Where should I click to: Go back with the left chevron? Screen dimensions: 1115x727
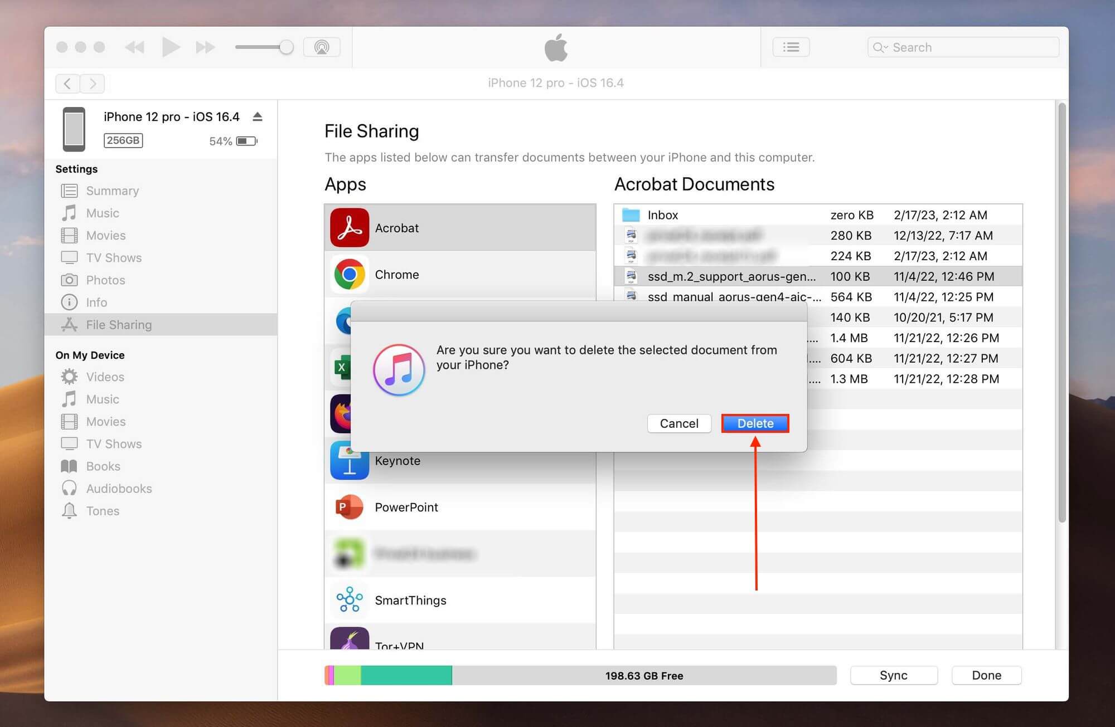(x=67, y=84)
